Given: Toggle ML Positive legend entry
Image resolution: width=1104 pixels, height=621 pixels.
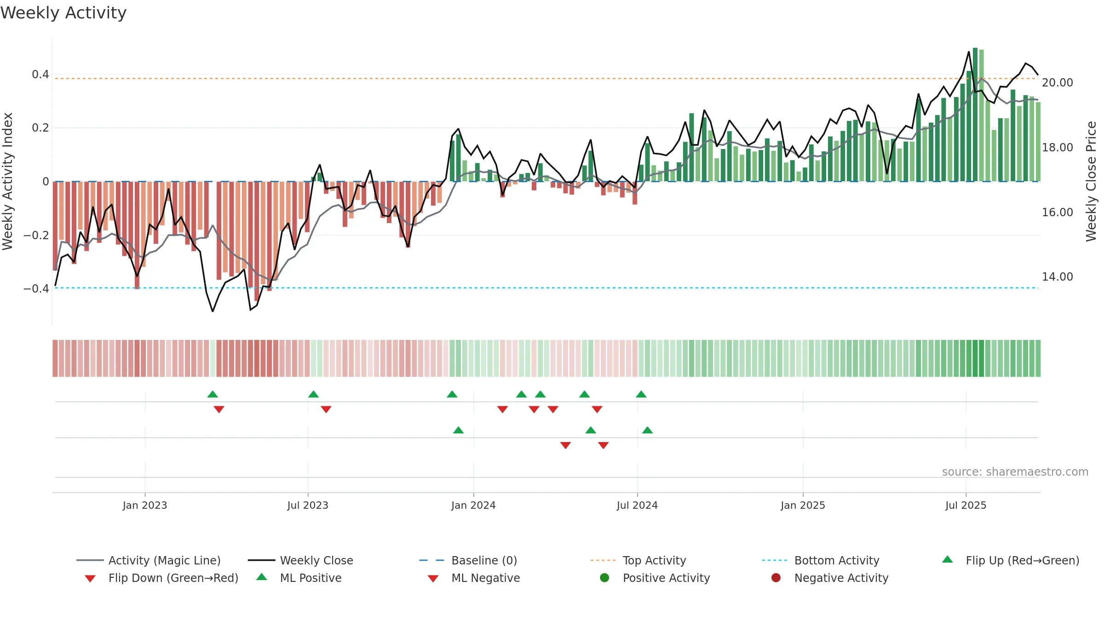Looking at the screenshot, I should 299,578.
